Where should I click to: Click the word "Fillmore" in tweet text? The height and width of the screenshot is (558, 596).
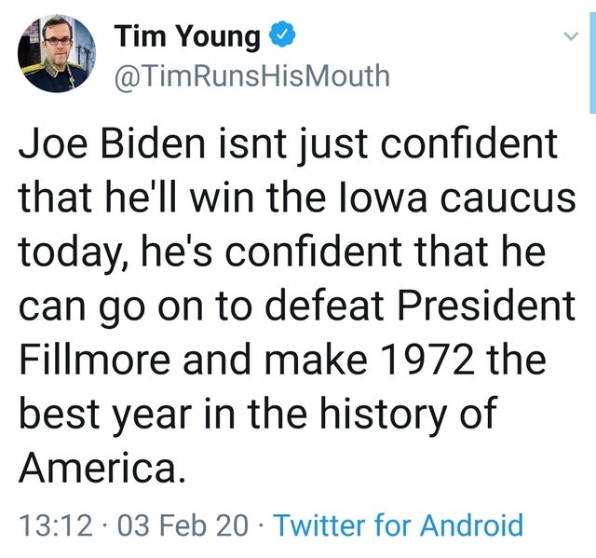[x=94, y=359]
